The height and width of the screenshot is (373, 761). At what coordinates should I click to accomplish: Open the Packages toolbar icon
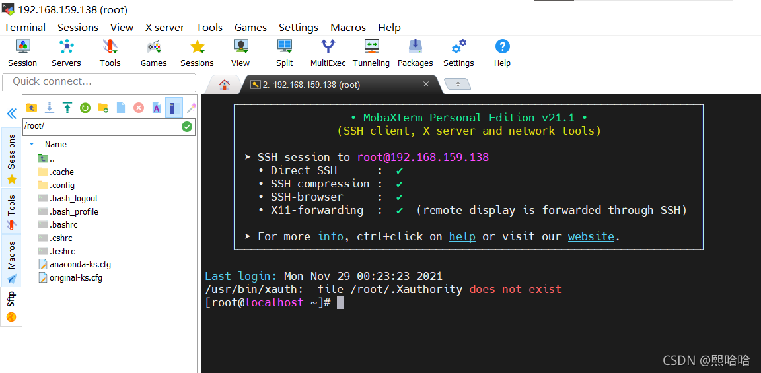(x=416, y=53)
